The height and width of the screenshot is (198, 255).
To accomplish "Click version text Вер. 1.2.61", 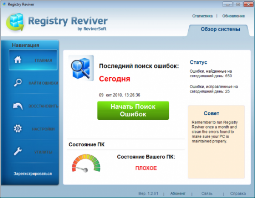I will pyautogui.click(x=148, y=193).
